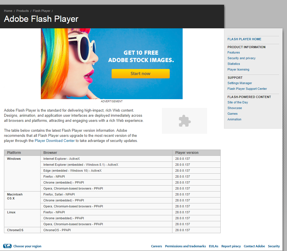
Task: Open the Showcase sidebar link
Action: [235, 108]
